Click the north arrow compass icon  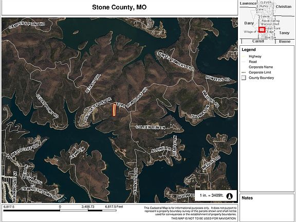point(229,196)
